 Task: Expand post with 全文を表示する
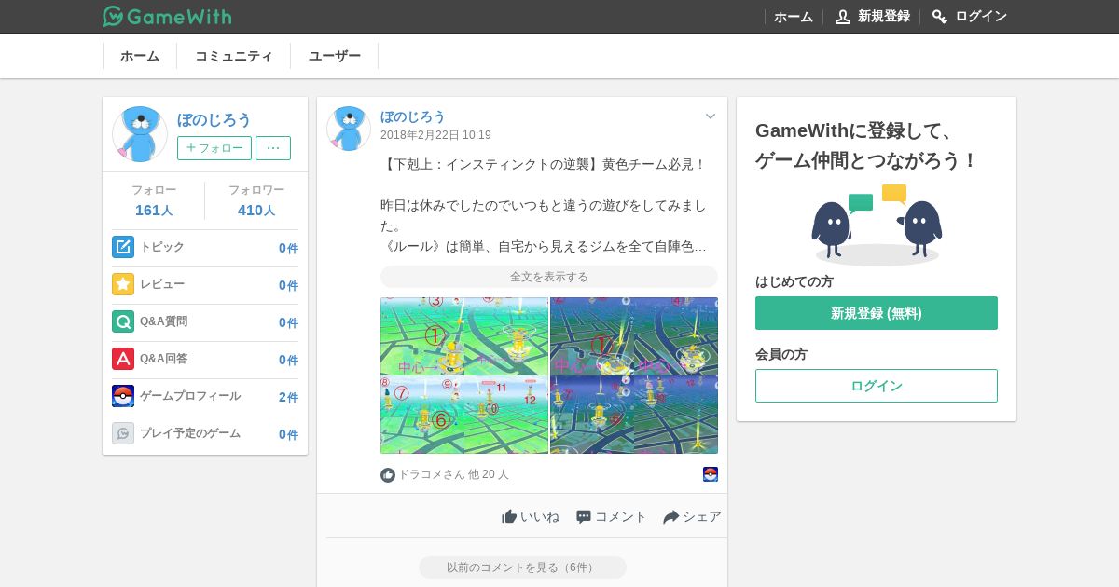pos(549,277)
